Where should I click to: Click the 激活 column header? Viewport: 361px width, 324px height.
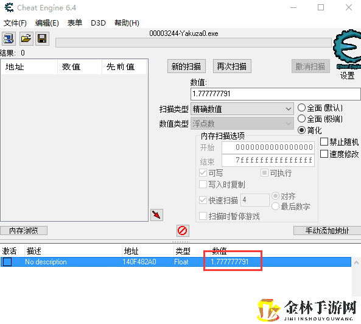[x=10, y=251]
